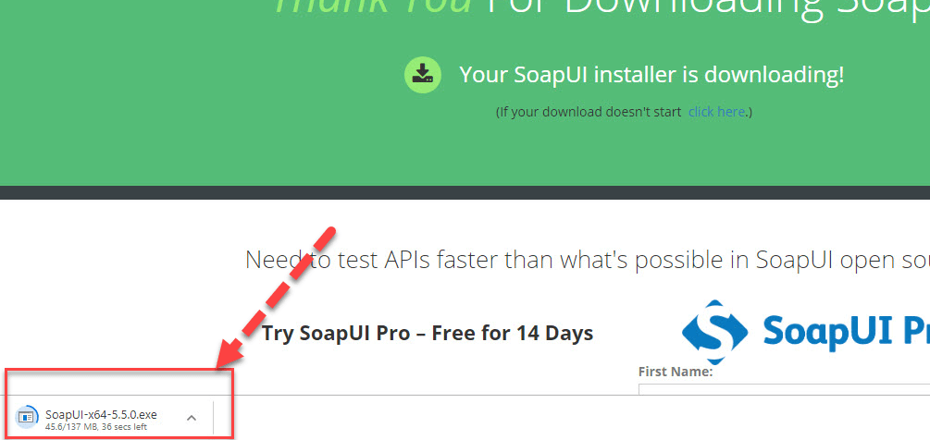Click the "click here" download link
This screenshot has width=930, height=440.
[716, 112]
